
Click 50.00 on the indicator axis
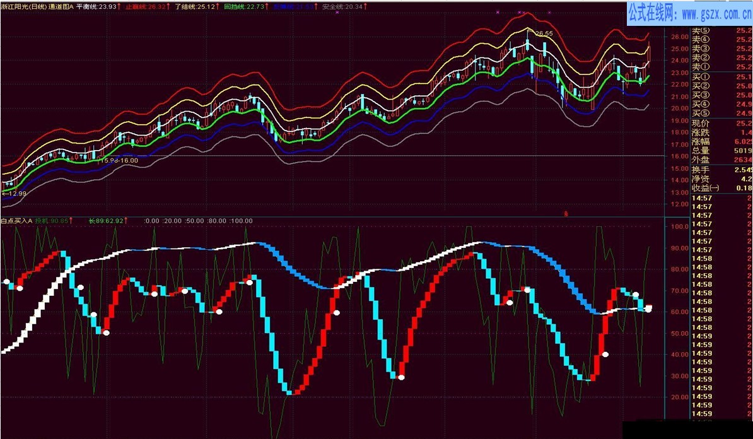[680, 333]
